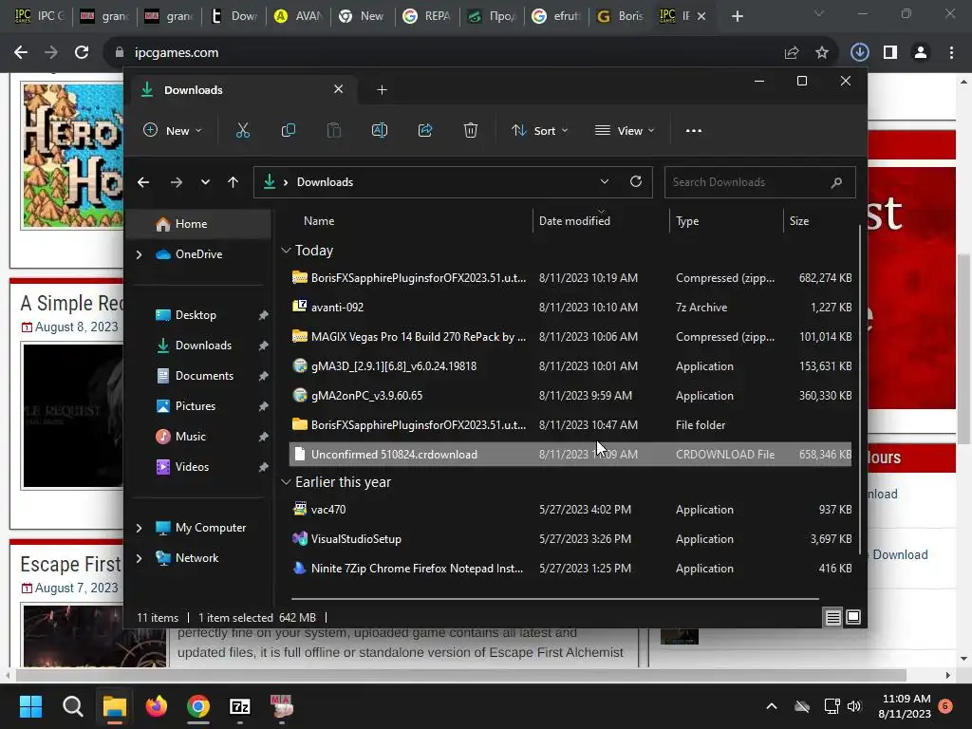Go up one folder level arrow
Image resolution: width=972 pixels, height=729 pixels.
coord(234,182)
